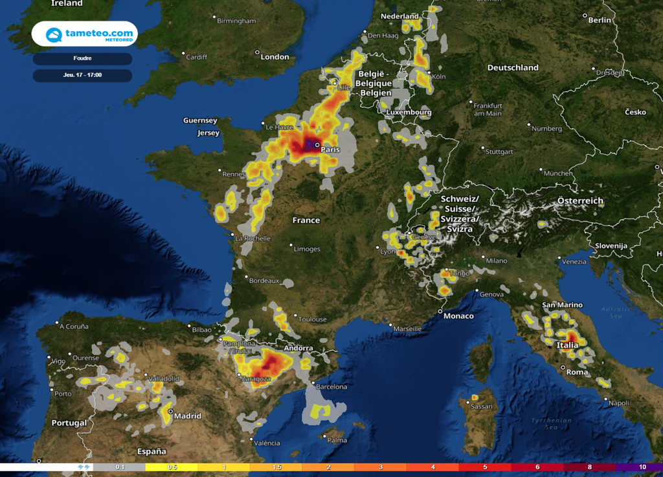
Task: Click the Torino city label
Action: [459, 273]
